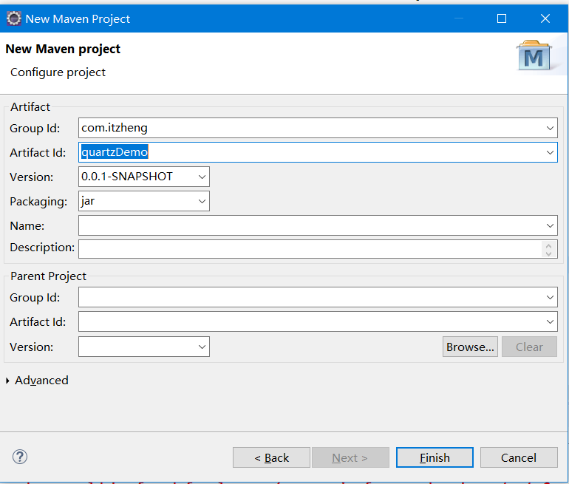569x484 pixels.
Task: Click the "Packaging:" label
Action: pyautogui.click(x=38, y=202)
